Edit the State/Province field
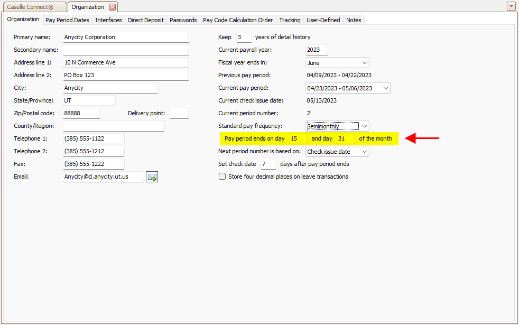The height and width of the screenshot is (325, 519). tap(89, 100)
